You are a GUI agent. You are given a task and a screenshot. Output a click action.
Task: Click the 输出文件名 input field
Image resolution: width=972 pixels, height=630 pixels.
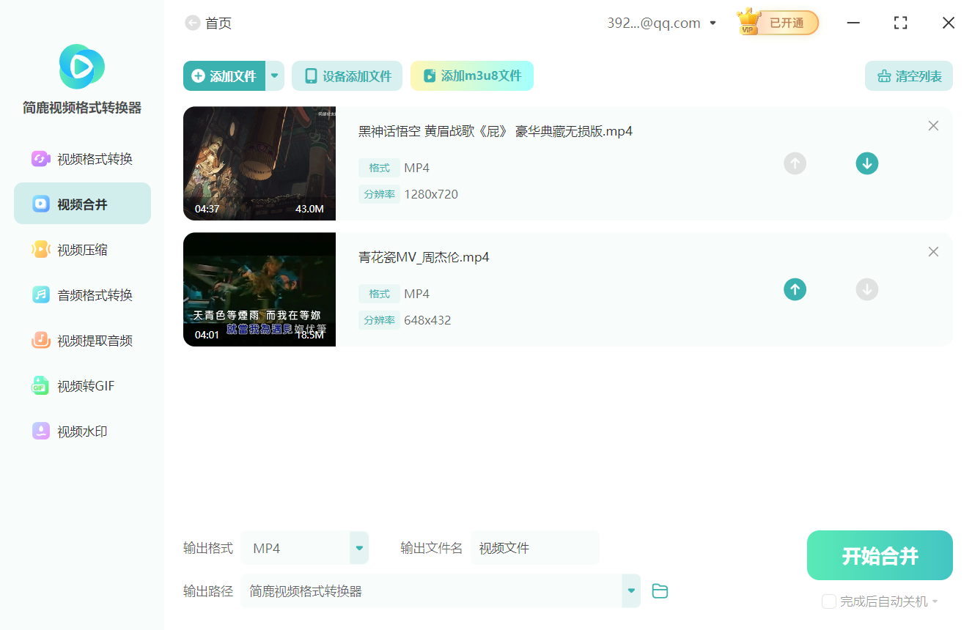pos(535,547)
